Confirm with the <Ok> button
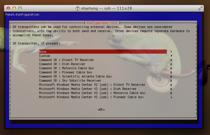 tap(101, 109)
